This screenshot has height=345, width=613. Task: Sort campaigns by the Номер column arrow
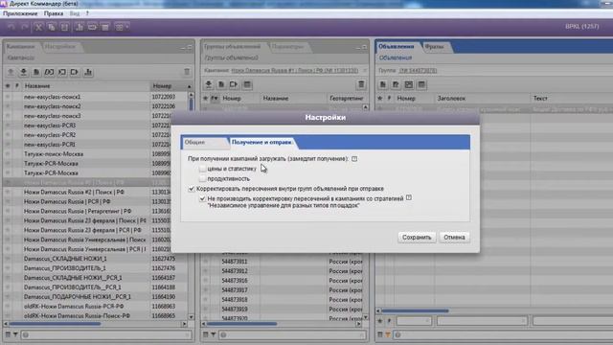coord(190,86)
